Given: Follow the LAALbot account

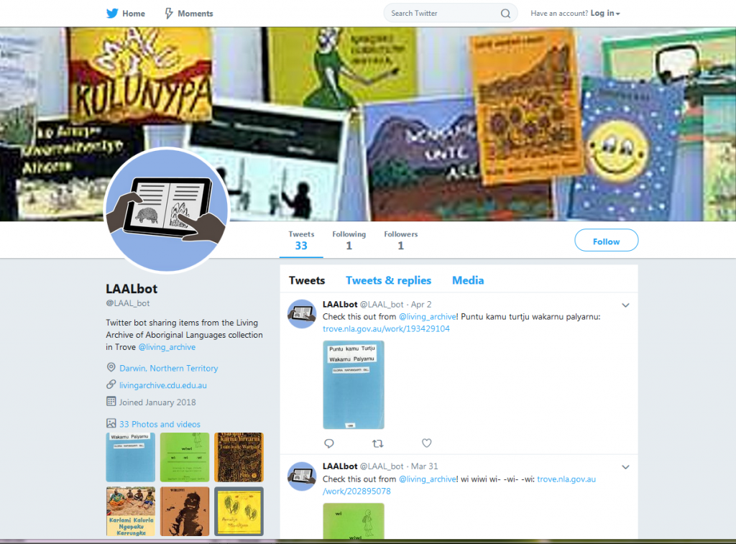Looking at the screenshot, I should tap(606, 240).
